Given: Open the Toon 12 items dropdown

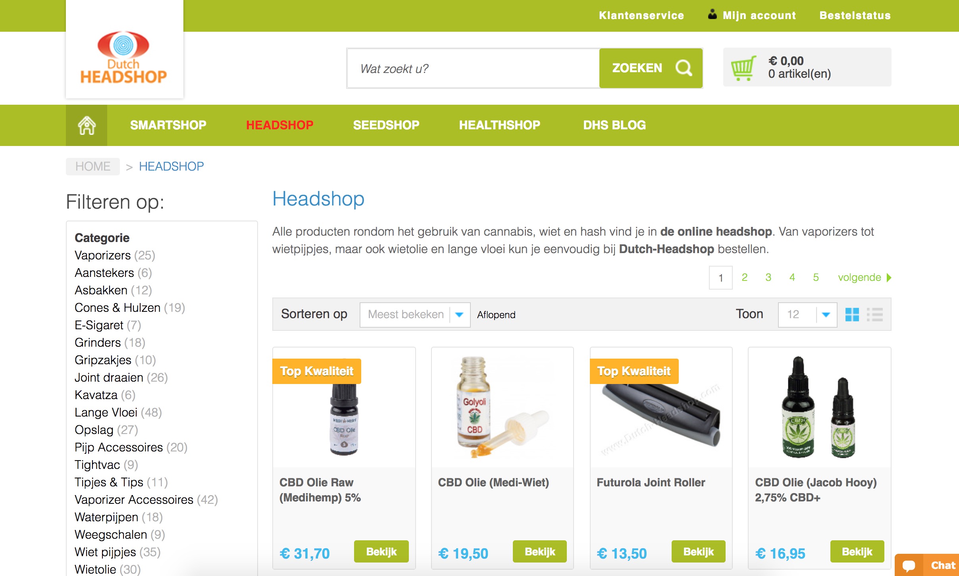Looking at the screenshot, I should (x=808, y=315).
